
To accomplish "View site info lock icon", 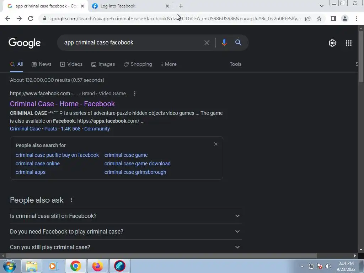I will pyautogui.click(x=45, y=18).
